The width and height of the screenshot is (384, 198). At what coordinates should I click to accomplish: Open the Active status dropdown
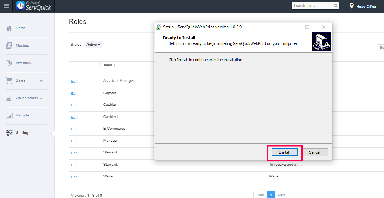pyautogui.click(x=94, y=45)
